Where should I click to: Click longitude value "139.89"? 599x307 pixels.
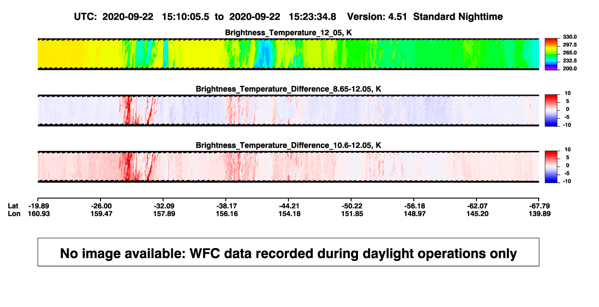point(540,214)
